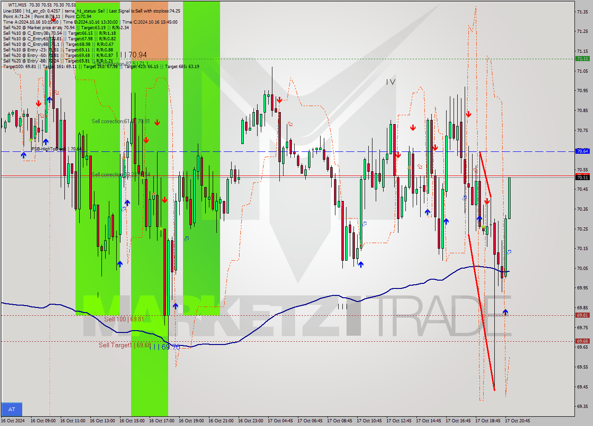Click the 'Sell %10 @ C_Entry38' line
593x426 pixels.
coord(59,33)
